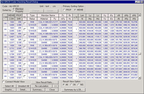Click the vertical scrollbar thumb
The image size is (144, 94).
point(139,54)
